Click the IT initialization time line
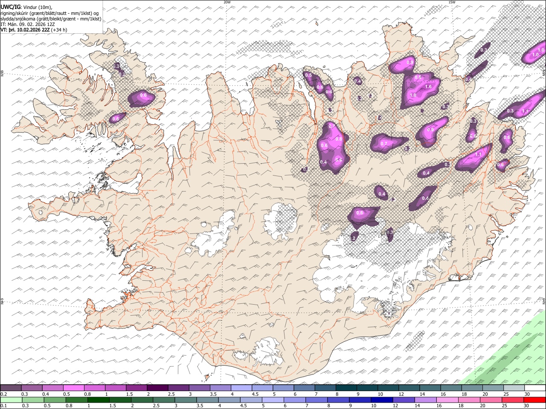Viewport: 546px width, 409px height. pyautogui.click(x=28, y=25)
